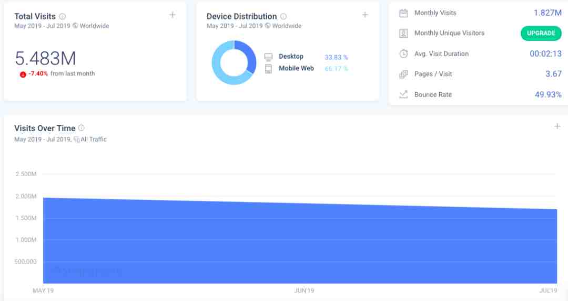Click the Monthly Unique Visitors label
Screen dimensions: 568x301
(449, 33)
